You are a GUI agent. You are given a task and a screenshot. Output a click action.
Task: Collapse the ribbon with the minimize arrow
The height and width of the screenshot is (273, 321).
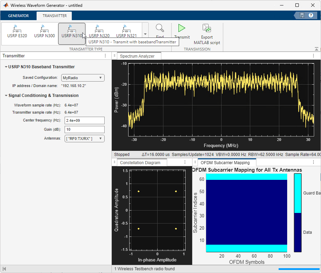point(316,49)
